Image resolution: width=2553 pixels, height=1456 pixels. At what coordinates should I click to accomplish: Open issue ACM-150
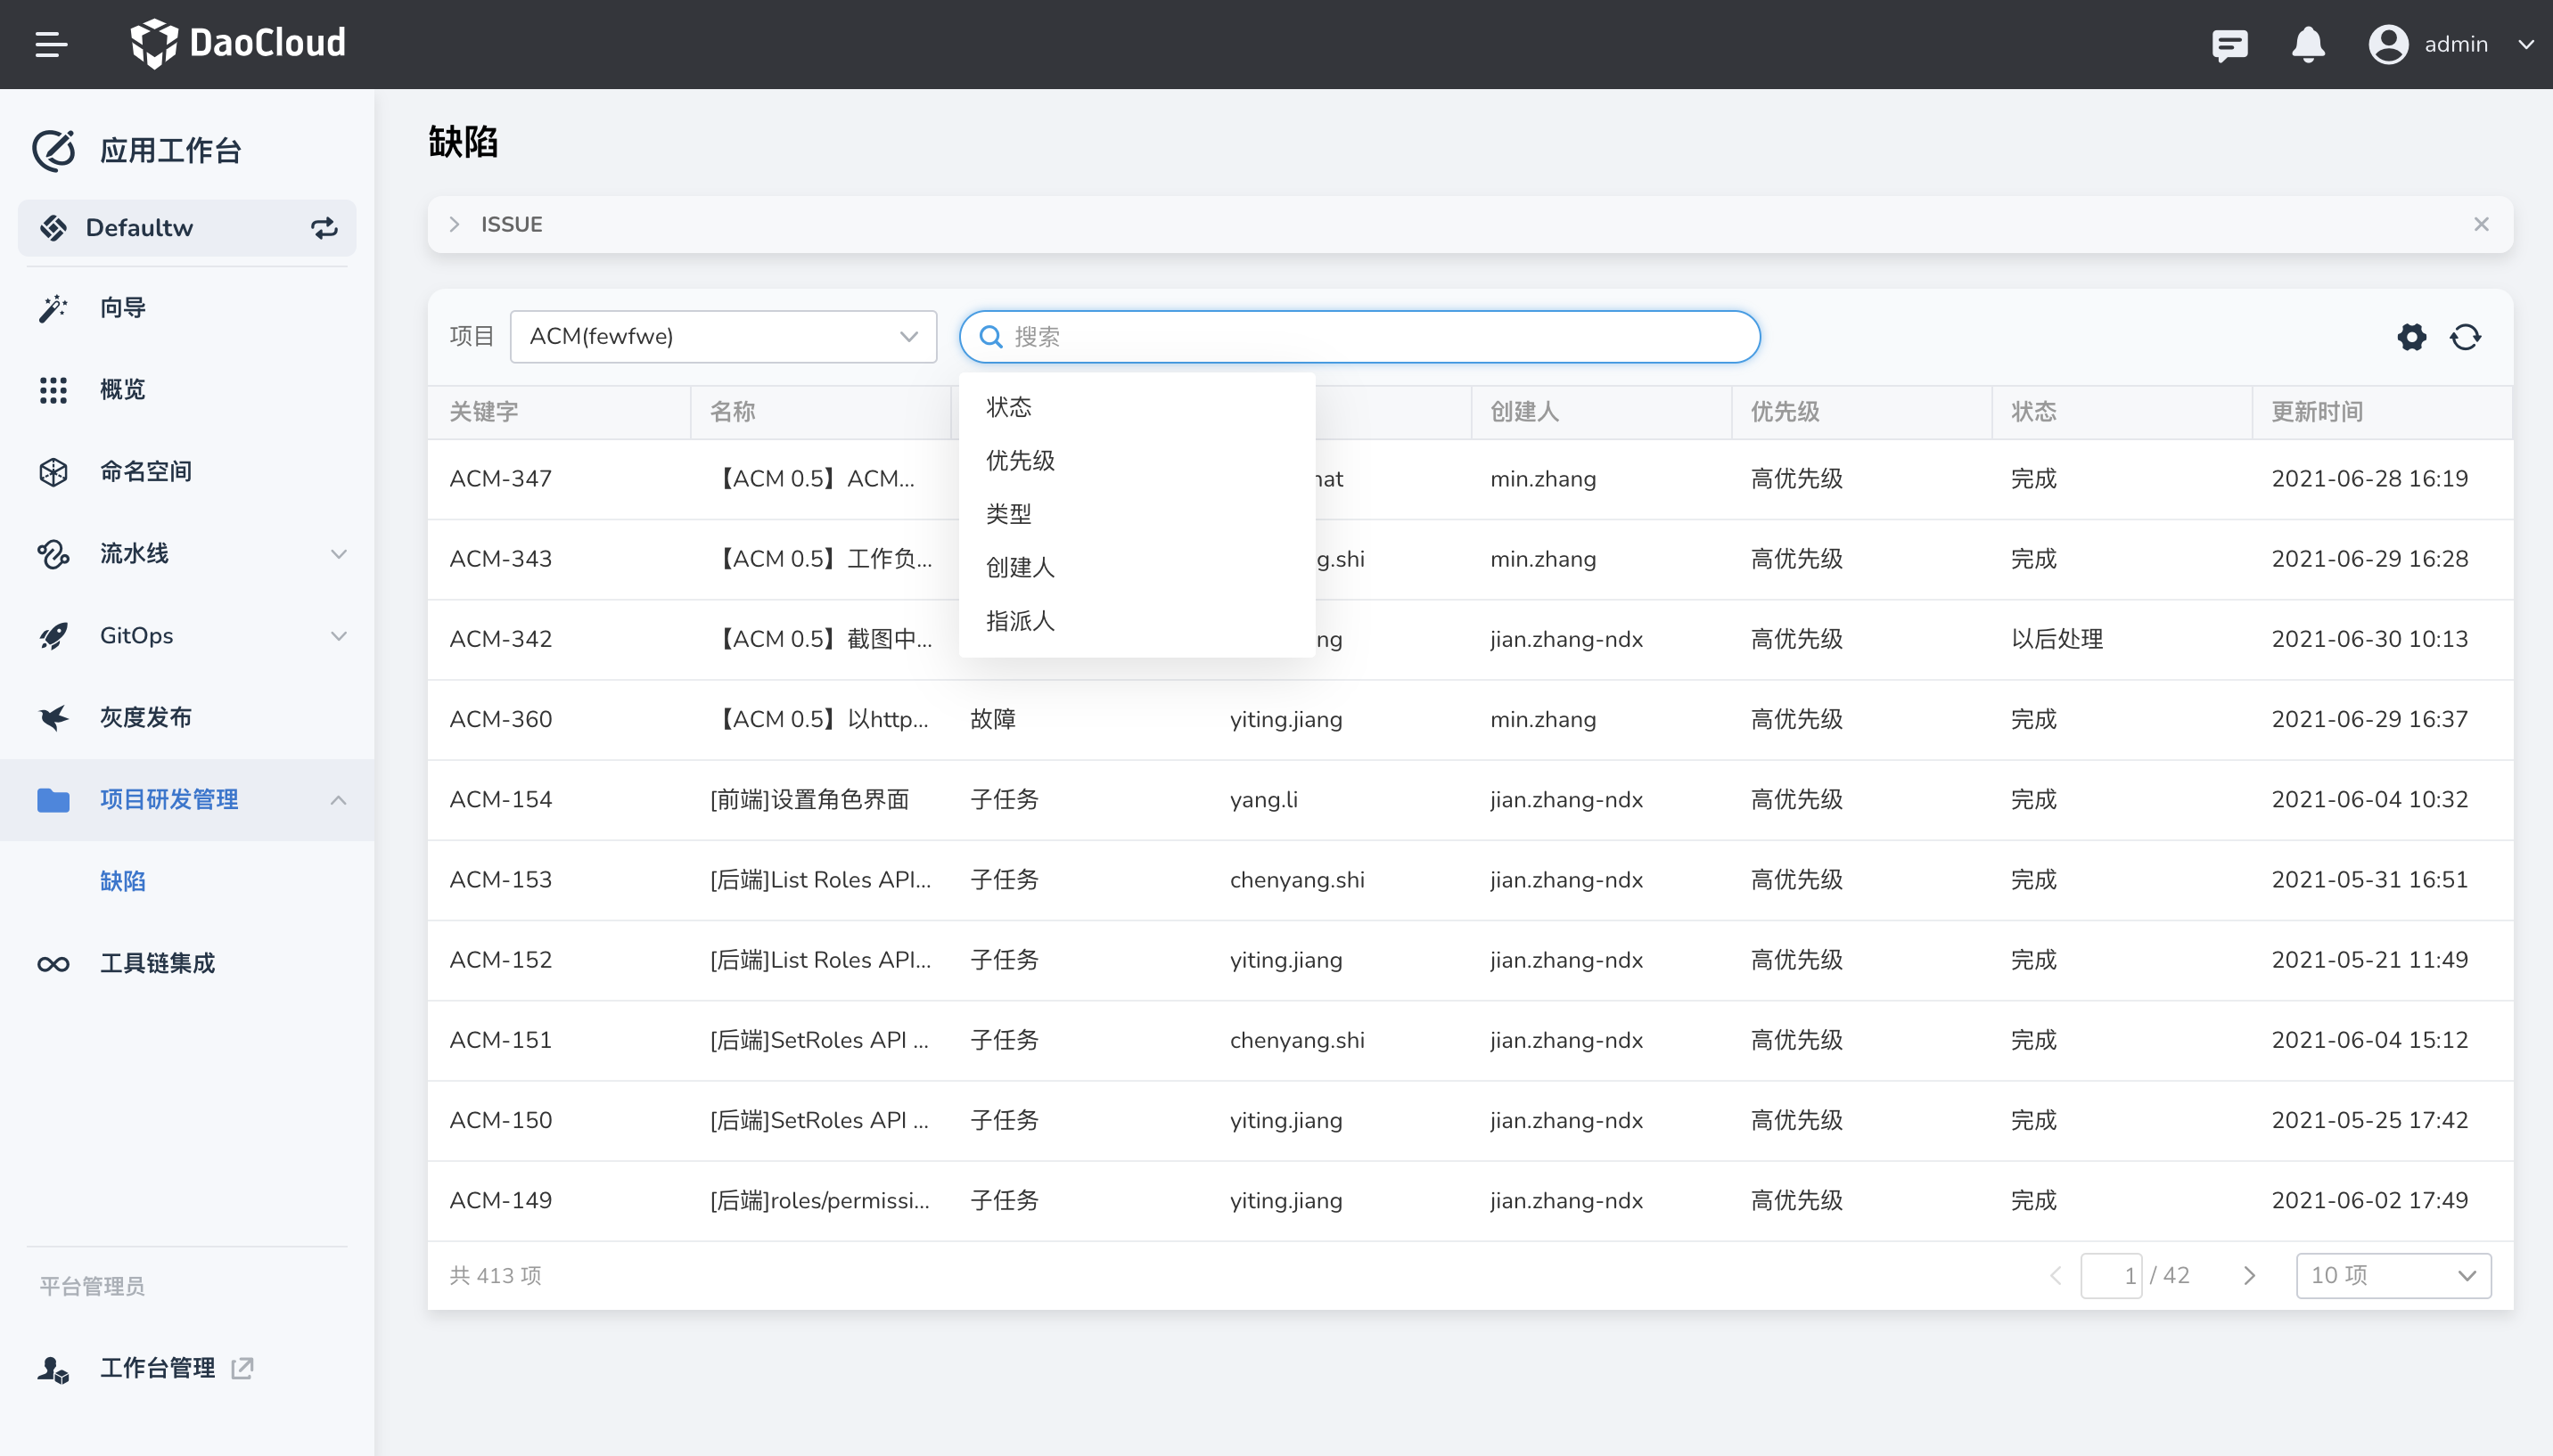click(501, 1120)
